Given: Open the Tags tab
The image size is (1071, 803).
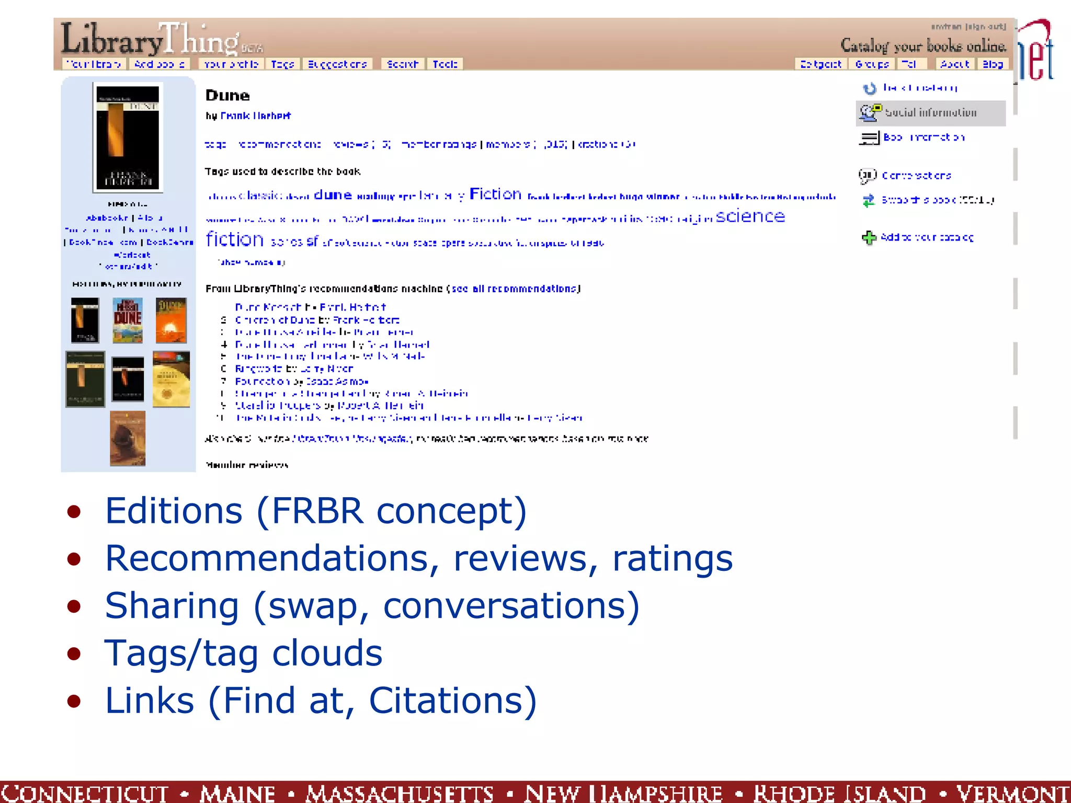Looking at the screenshot, I should click(x=282, y=64).
